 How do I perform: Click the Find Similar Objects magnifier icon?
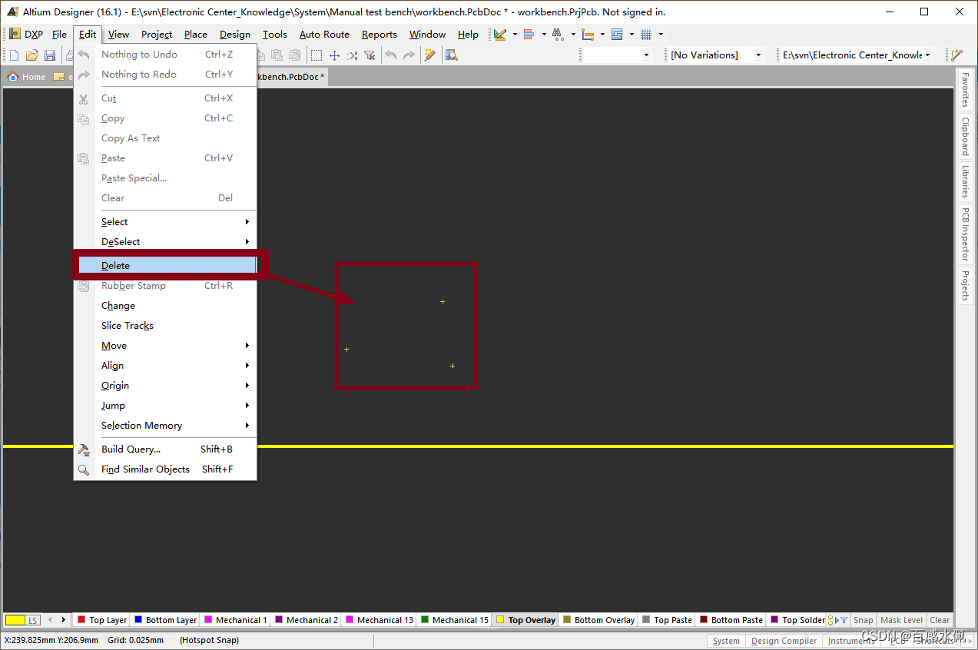(84, 469)
